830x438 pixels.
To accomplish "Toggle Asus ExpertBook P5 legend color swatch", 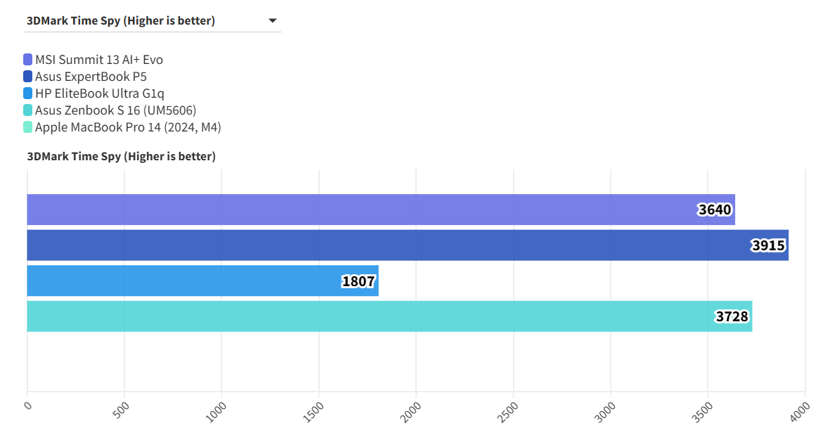I will click(28, 77).
